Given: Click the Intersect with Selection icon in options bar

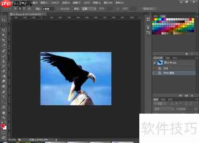Looking at the screenshot, I should click(x=29, y=9).
